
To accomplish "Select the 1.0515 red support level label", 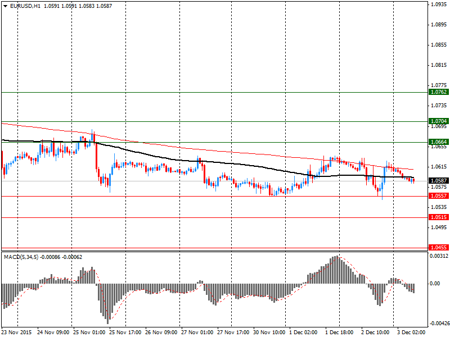I will [439, 217].
